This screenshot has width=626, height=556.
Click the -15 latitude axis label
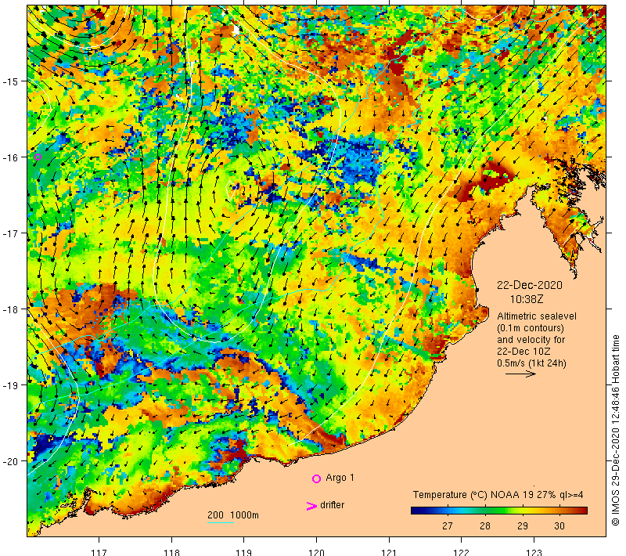[10, 81]
